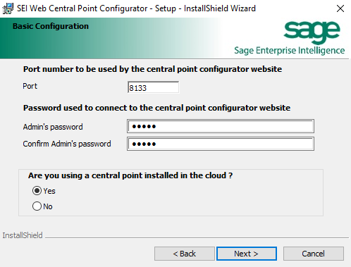The image size is (351, 267).
Task: Click the wizard title bar text
Action: pos(136,8)
